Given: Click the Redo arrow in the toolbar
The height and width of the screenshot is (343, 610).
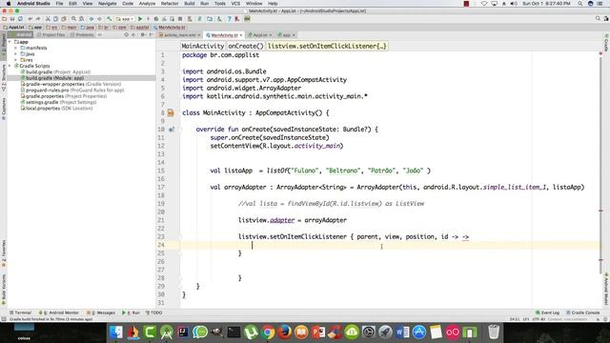Looking at the screenshot, I should coord(38,19).
